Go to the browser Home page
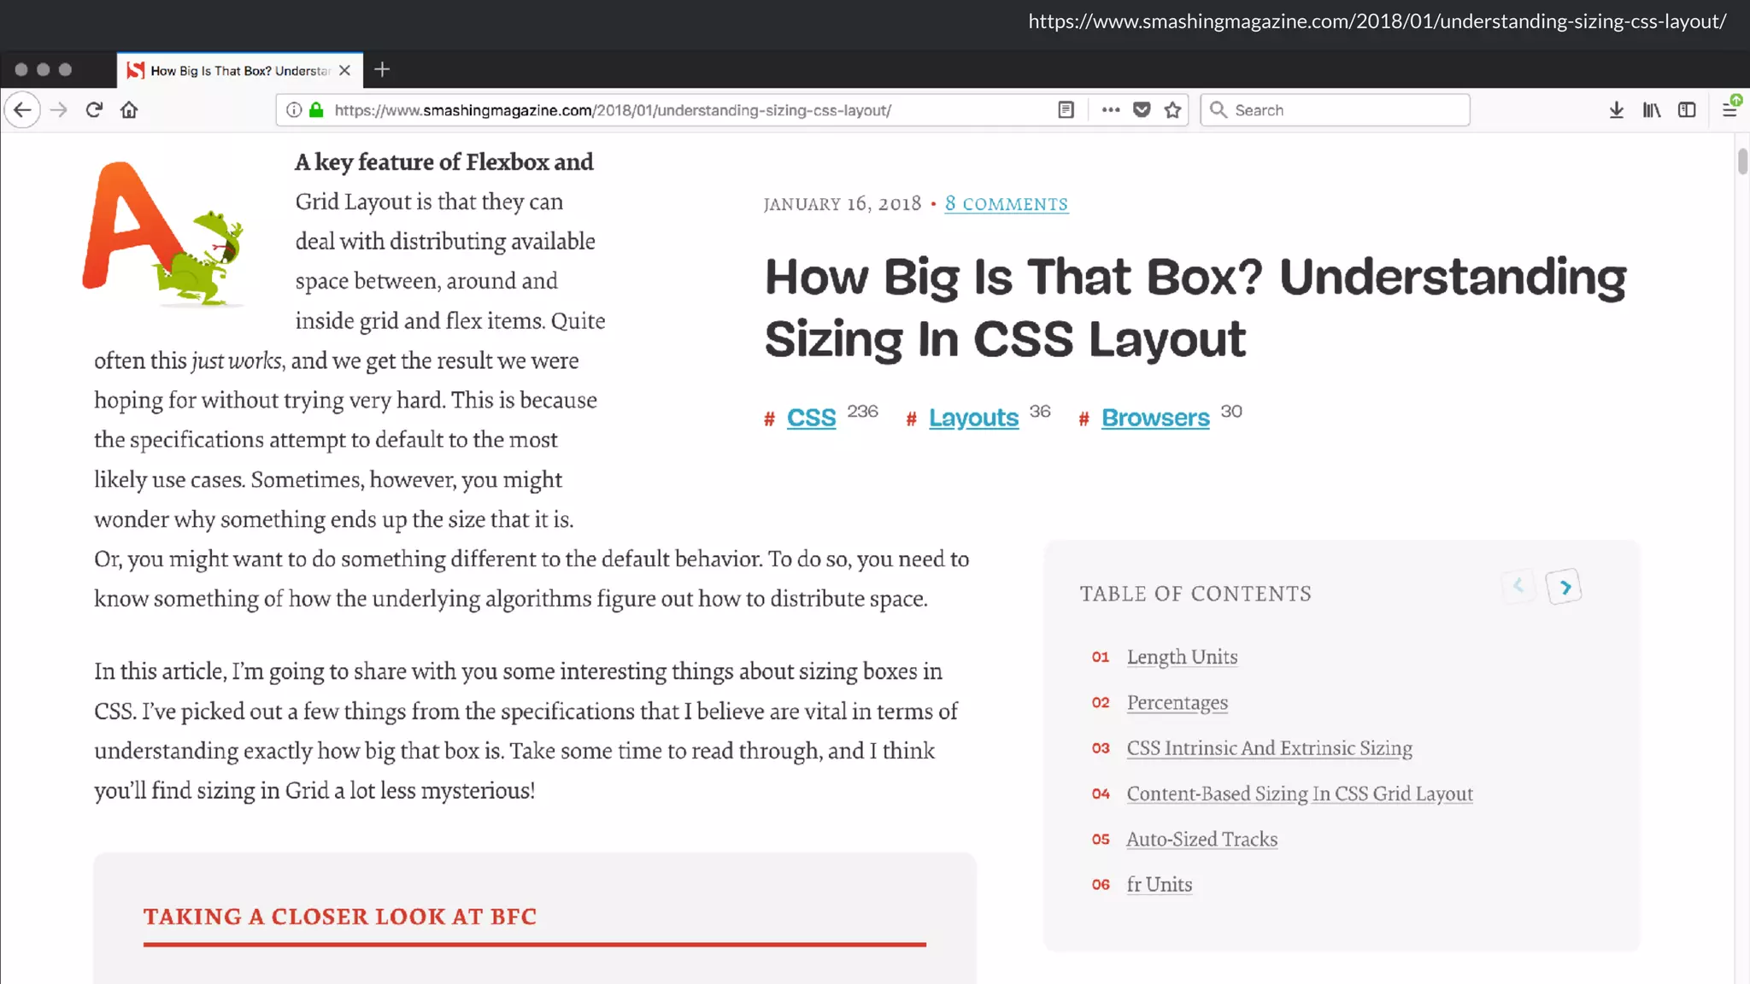Screen dimensions: 1750x984 [x=129, y=110]
